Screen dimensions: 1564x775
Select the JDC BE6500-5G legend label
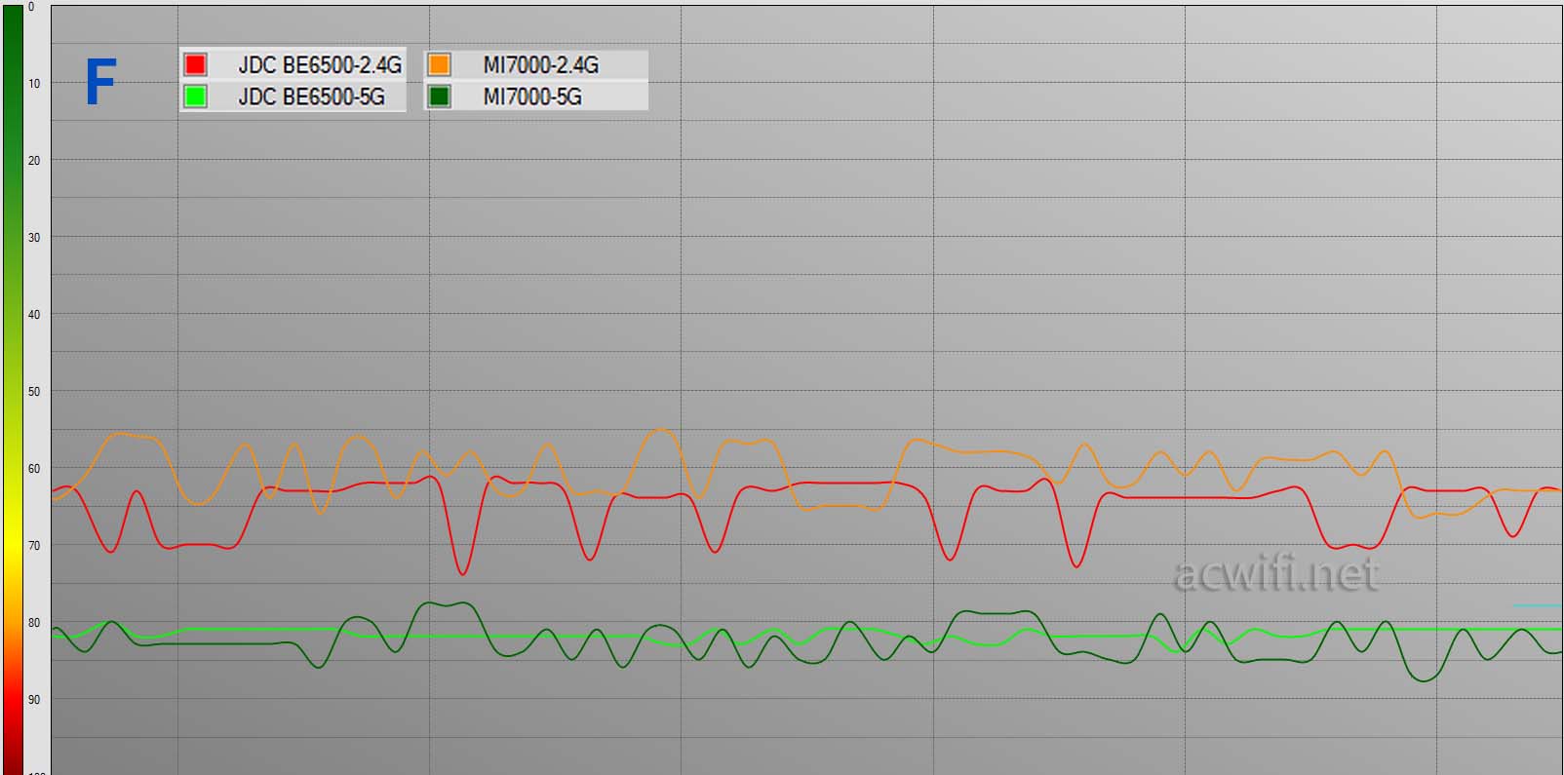(x=311, y=97)
